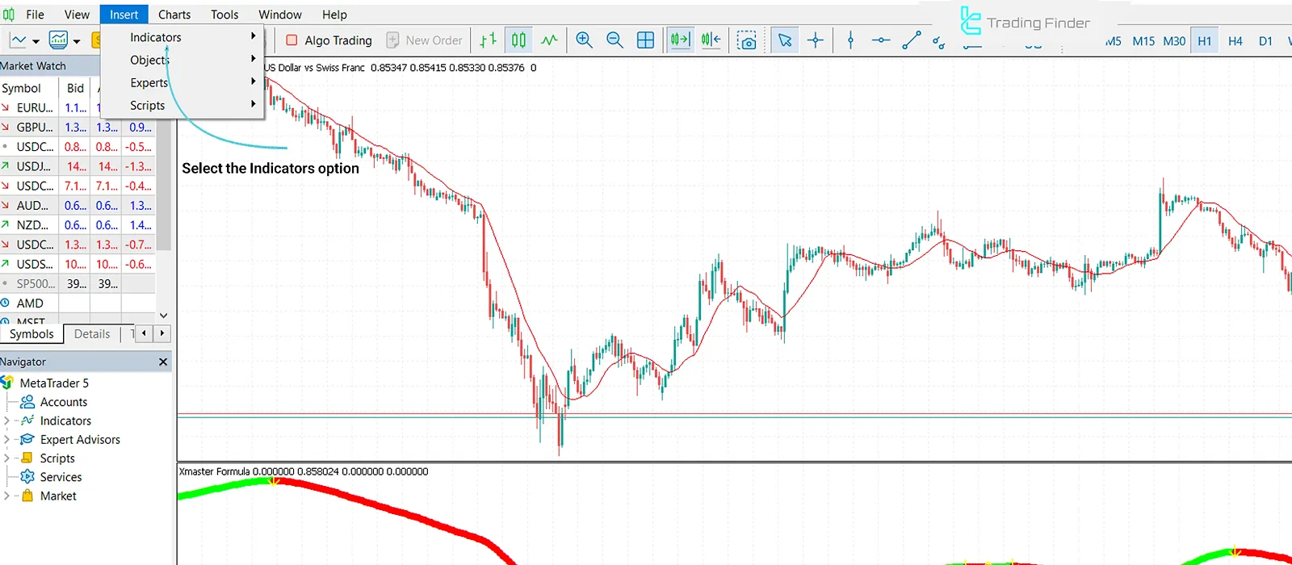This screenshot has width=1292, height=565.
Task: Open the Indicators submenu in Insert menu
Action: (x=156, y=37)
